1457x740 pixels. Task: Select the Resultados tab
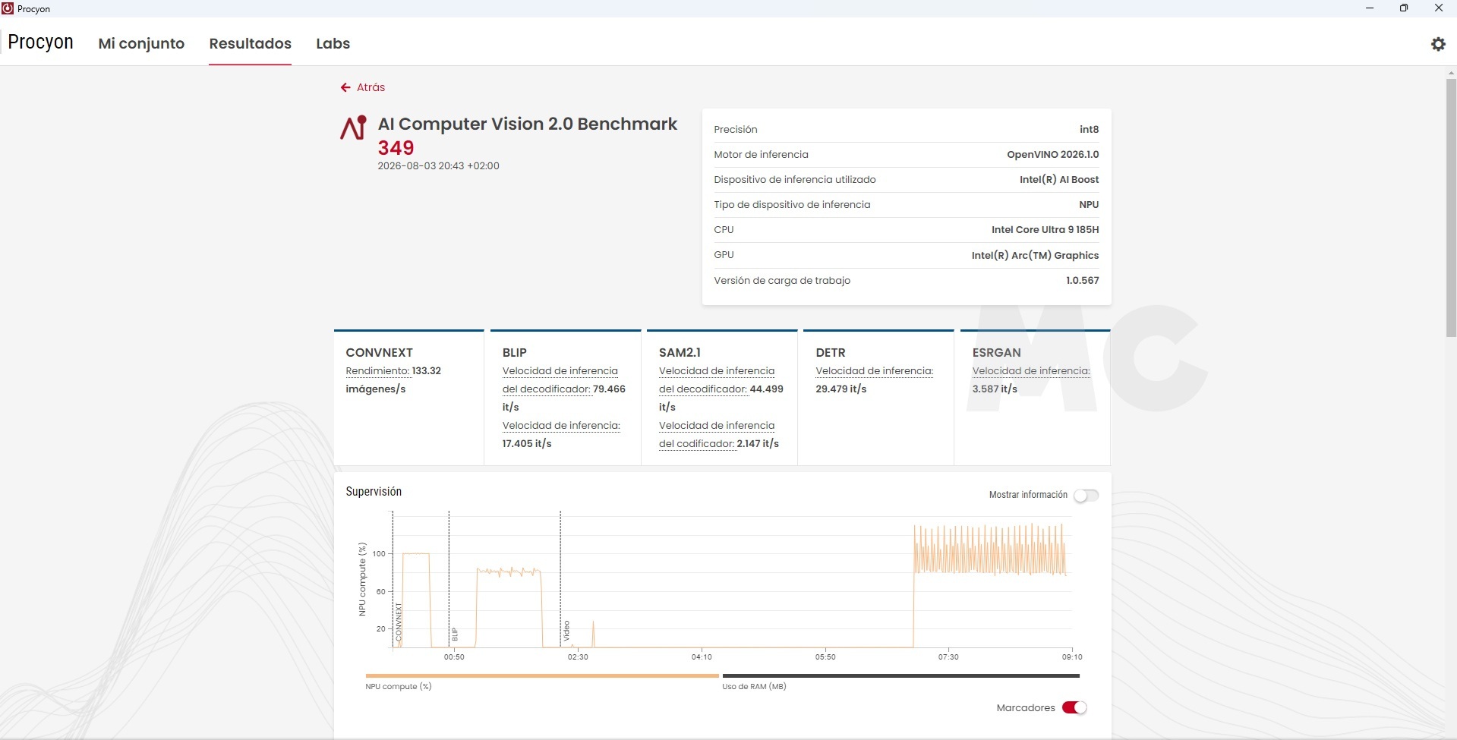point(251,43)
